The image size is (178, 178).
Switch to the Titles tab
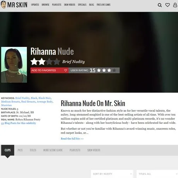tap(33, 150)
